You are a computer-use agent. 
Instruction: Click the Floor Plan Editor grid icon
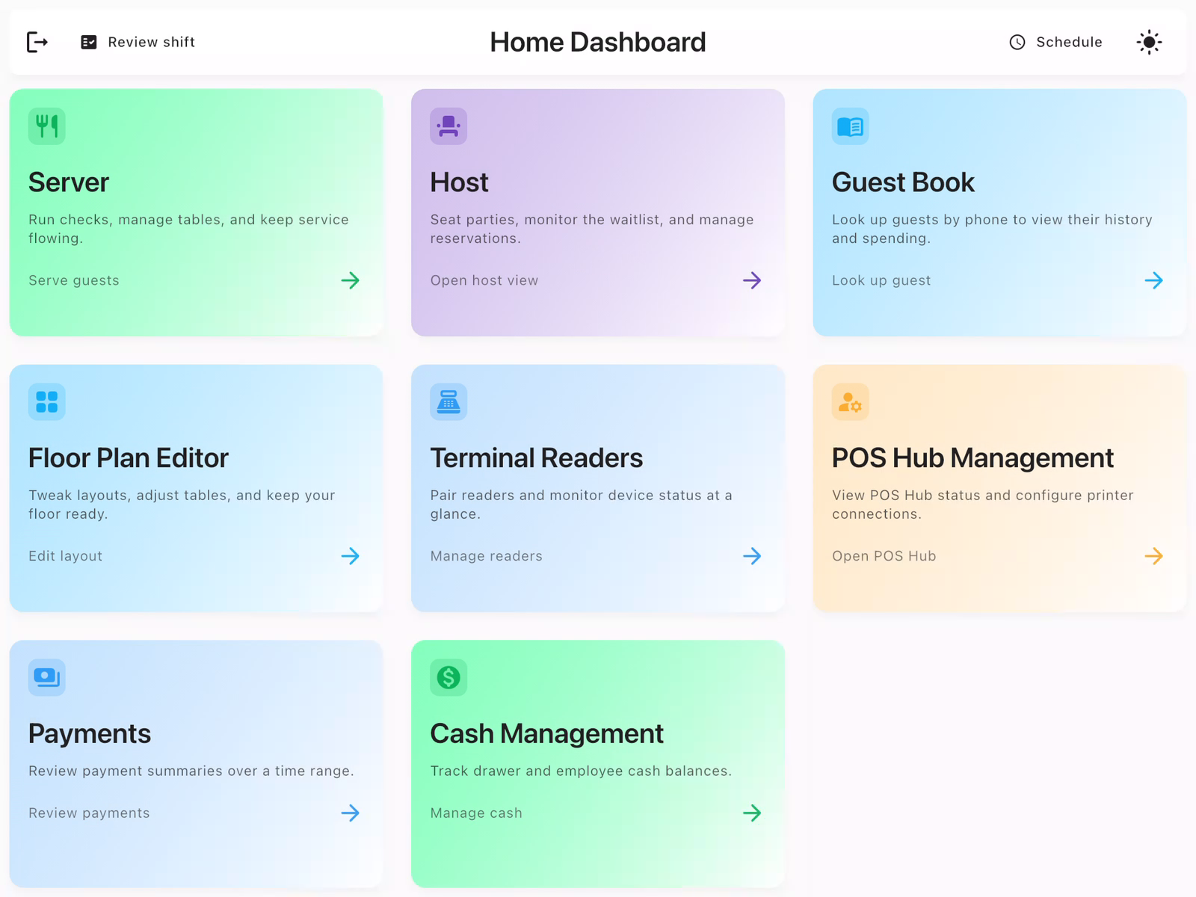click(x=46, y=401)
